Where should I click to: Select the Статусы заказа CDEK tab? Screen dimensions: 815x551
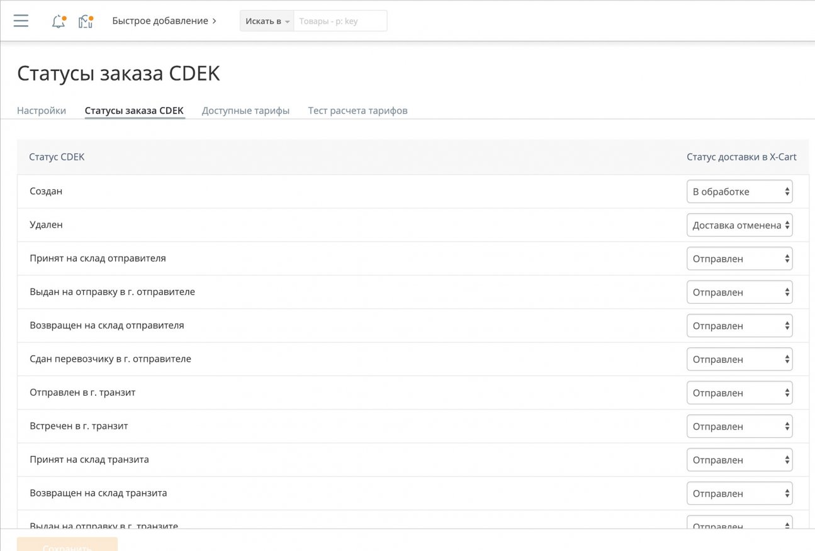point(134,110)
